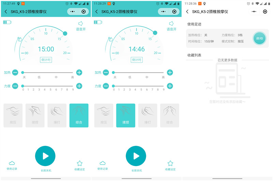Close the mini program in right screen
The width and height of the screenshot is (273, 181).
click(x=265, y=12)
